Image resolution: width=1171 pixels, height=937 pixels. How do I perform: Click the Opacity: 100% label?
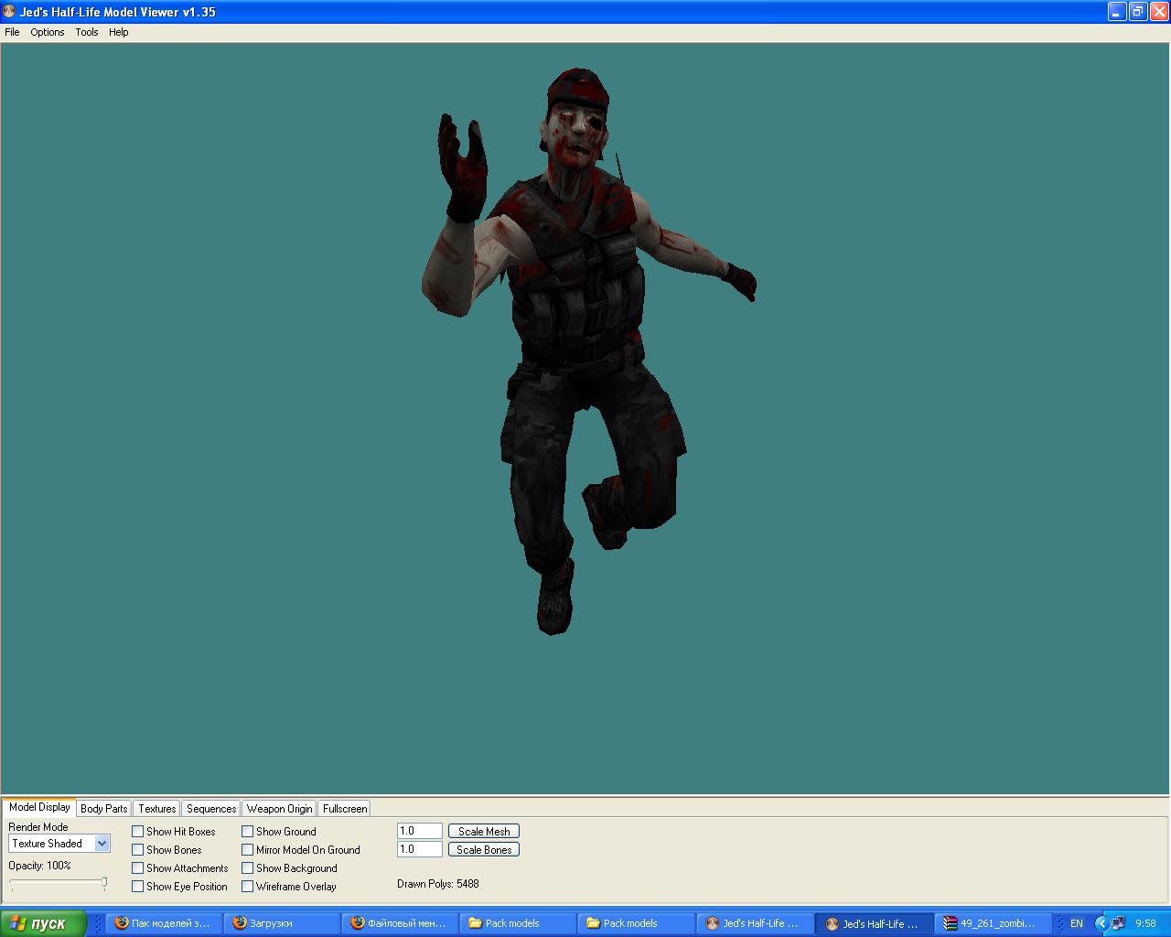click(x=39, y=866)
